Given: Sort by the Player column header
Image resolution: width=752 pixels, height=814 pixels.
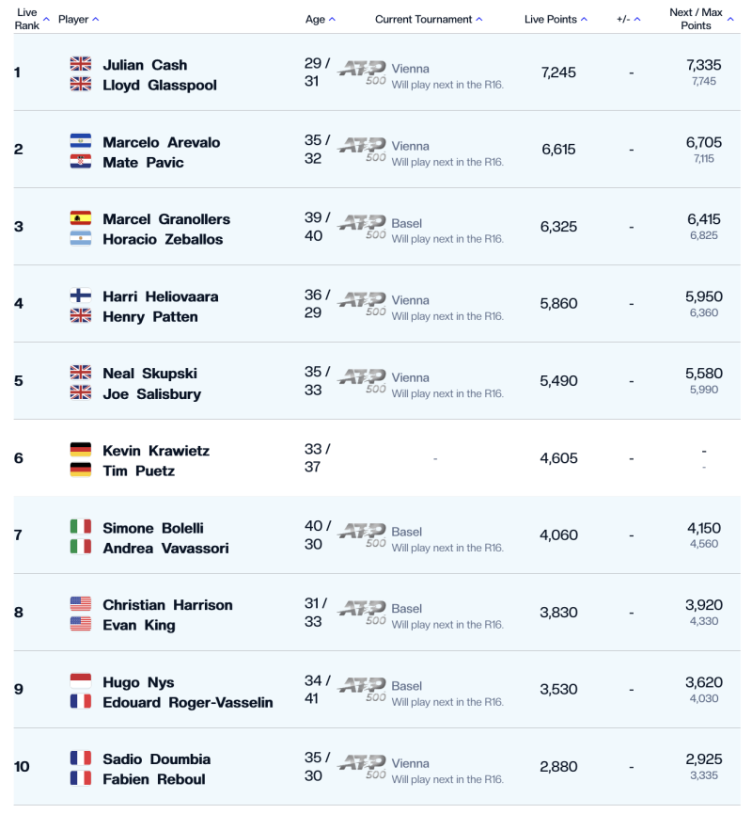Looking at the screenshot, I should click(78, 19).
